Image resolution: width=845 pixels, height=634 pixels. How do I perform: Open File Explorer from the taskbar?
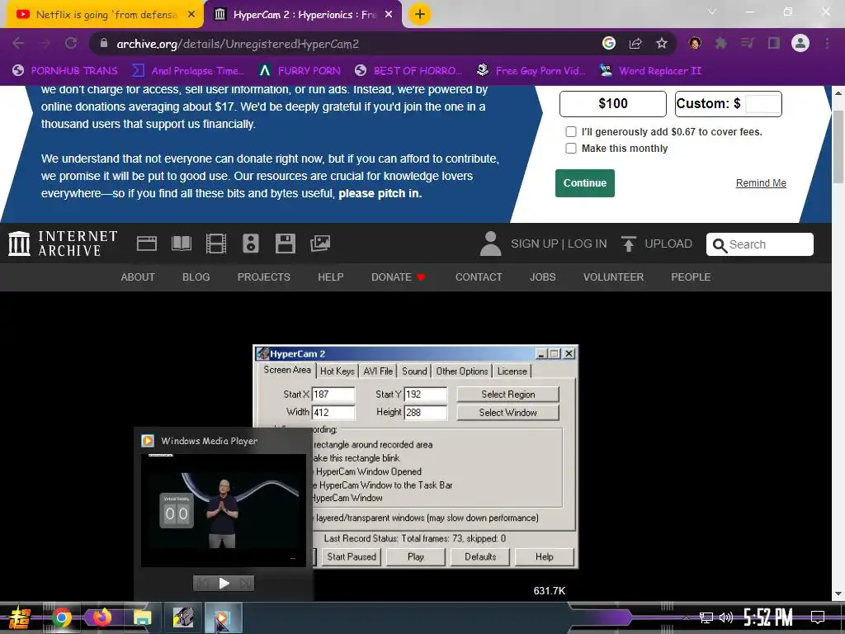pos(142,617)
